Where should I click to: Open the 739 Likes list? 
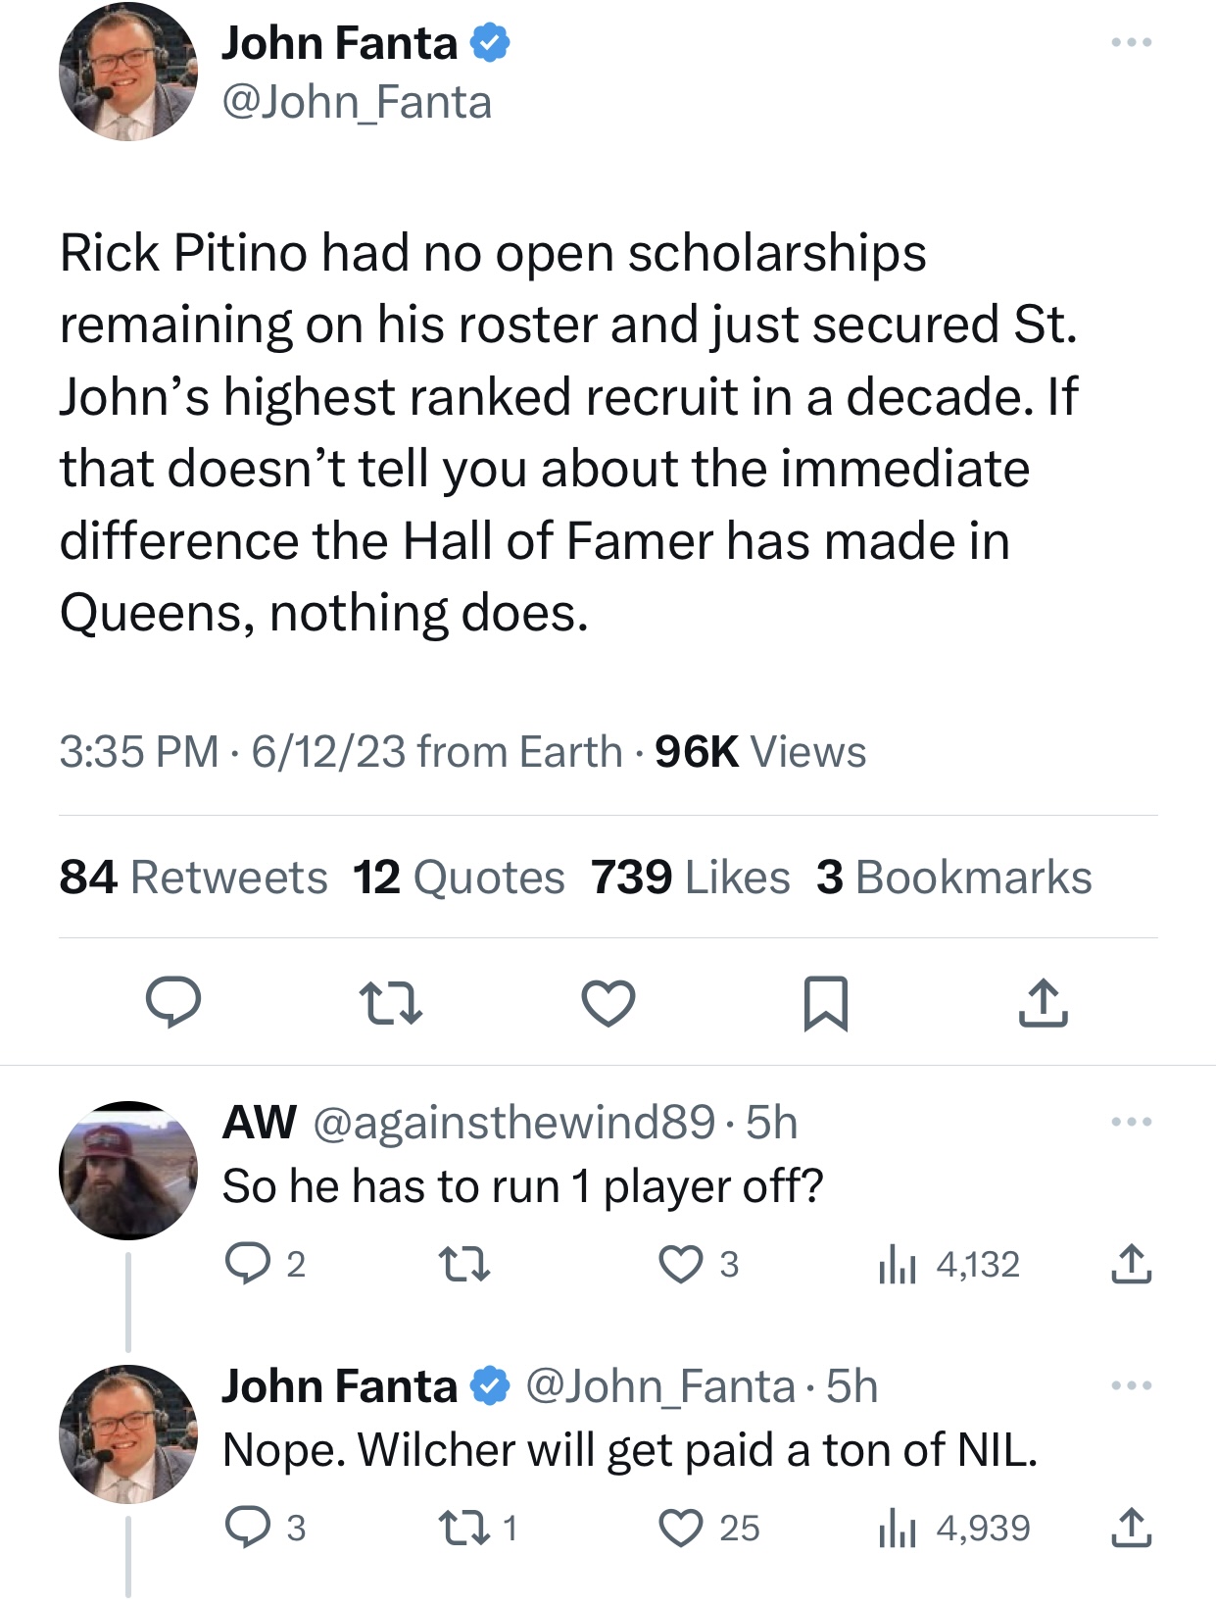point(690,877)
